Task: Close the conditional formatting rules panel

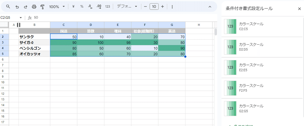Action: [x=299, y=9]
